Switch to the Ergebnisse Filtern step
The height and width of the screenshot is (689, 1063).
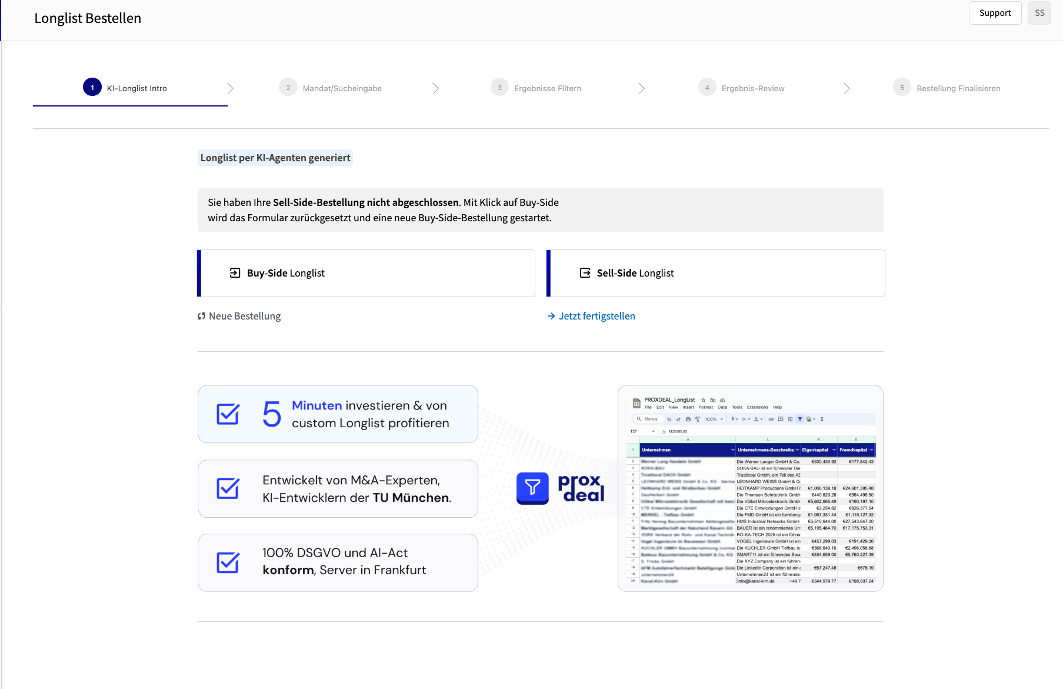(x=547, y=88)
